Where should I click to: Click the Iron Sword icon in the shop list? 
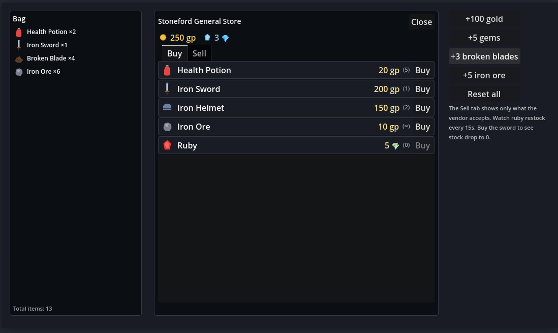(167, 88)
